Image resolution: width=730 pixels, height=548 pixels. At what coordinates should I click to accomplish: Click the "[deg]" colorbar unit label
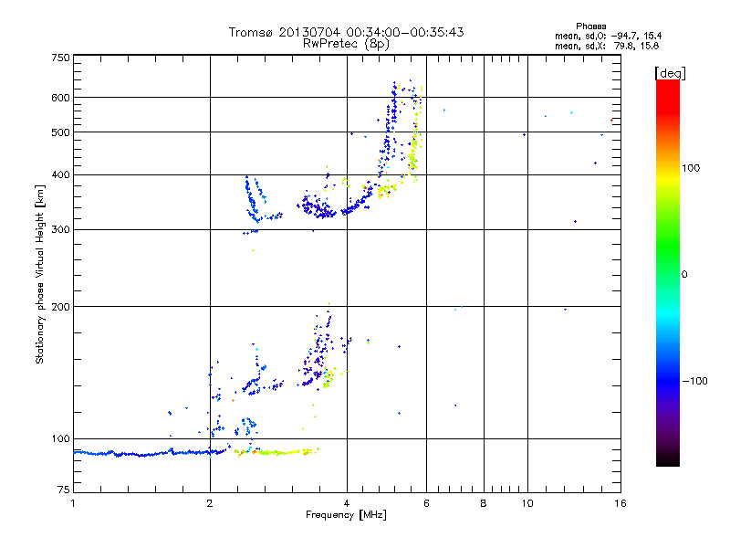(670, 73)
